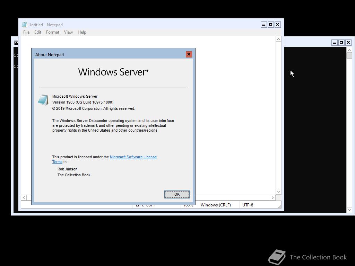Click the '© 2019 Microsoft Corporation' copyright line

click(94, 108)
